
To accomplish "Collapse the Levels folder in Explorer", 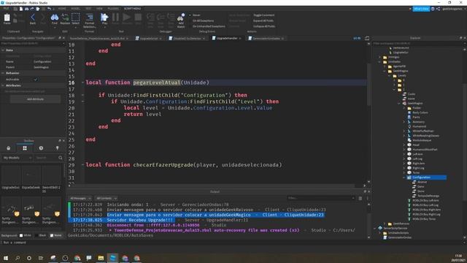I will pyautogui.click(x=389, y=76).
